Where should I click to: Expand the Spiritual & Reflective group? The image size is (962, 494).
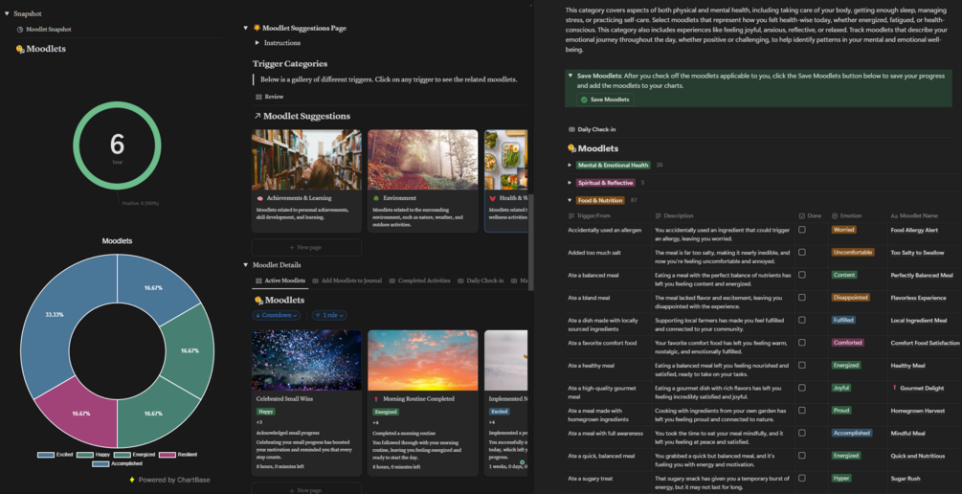[570, 183]
